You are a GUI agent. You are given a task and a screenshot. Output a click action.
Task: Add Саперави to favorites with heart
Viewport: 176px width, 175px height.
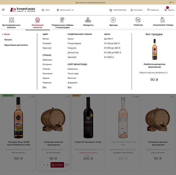(67, 165)
